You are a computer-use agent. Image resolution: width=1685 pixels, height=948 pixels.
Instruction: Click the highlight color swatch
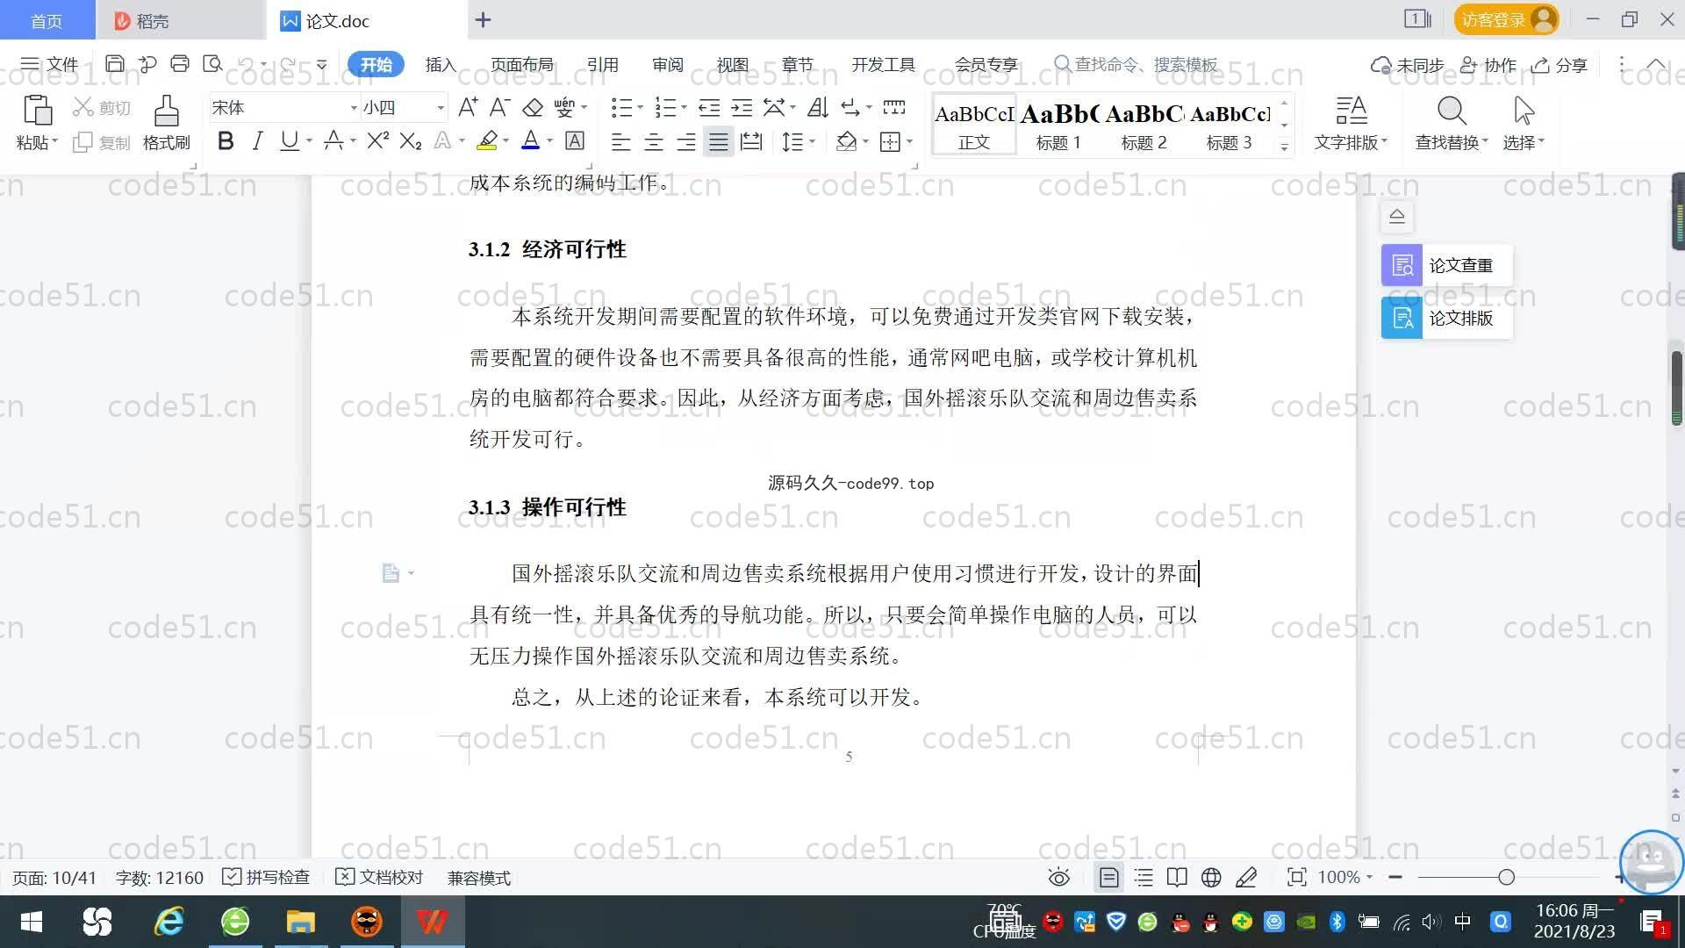[x=487, y=141]
